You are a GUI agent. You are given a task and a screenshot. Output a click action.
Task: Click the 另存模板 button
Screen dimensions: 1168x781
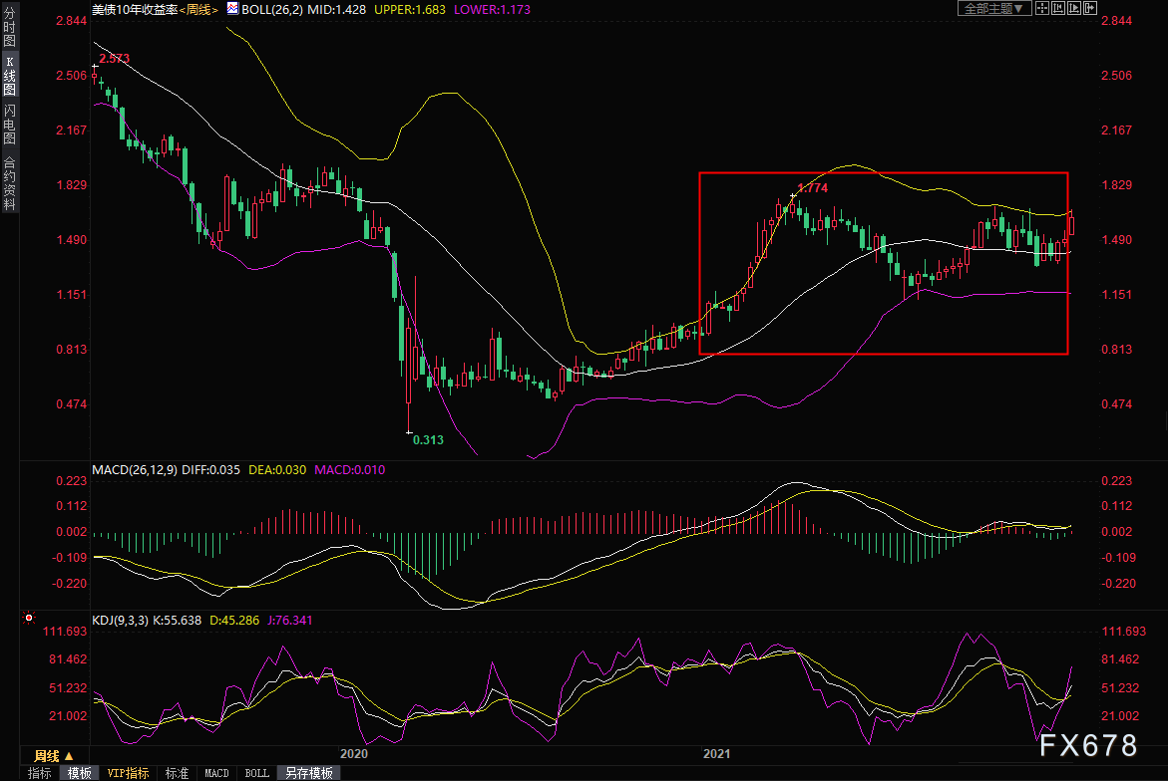(x=308, y=774)
